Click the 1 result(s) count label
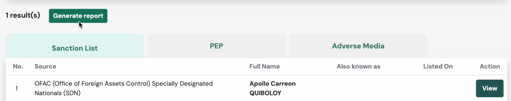The height and width of the screenshot is (101, 511). click(23, 15)
